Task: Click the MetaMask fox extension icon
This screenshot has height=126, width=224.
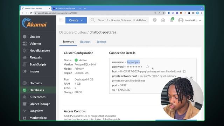Action: [x=181, y=13]
